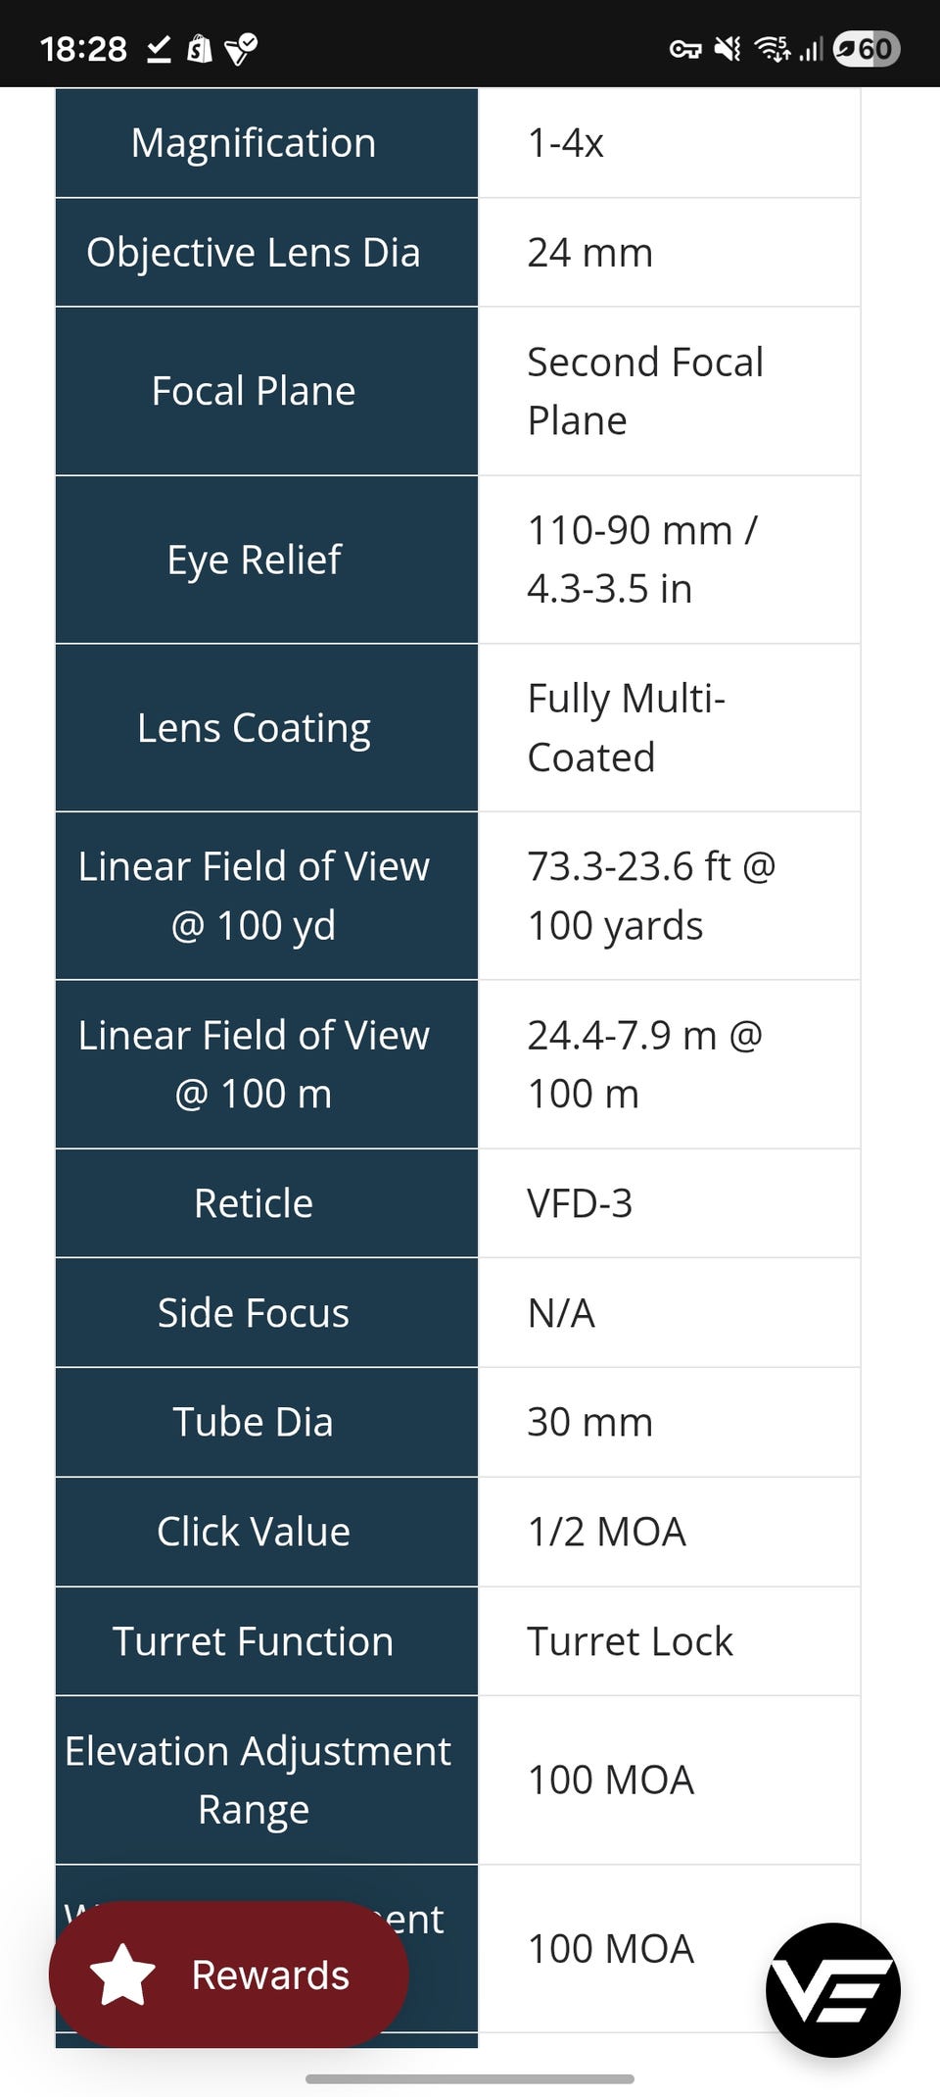
Task: Tap the muted sound status icon
Action: pyautogui.click(x=728, y=48)
